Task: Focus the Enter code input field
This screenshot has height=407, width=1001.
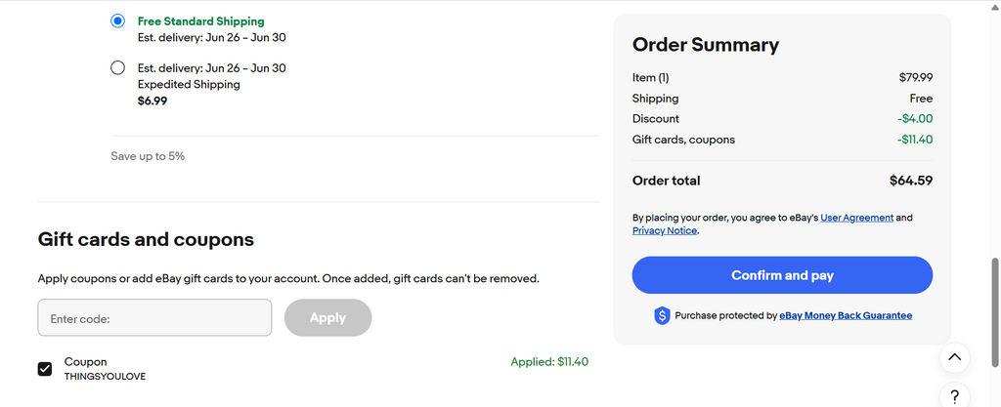Action: [154, 318]
